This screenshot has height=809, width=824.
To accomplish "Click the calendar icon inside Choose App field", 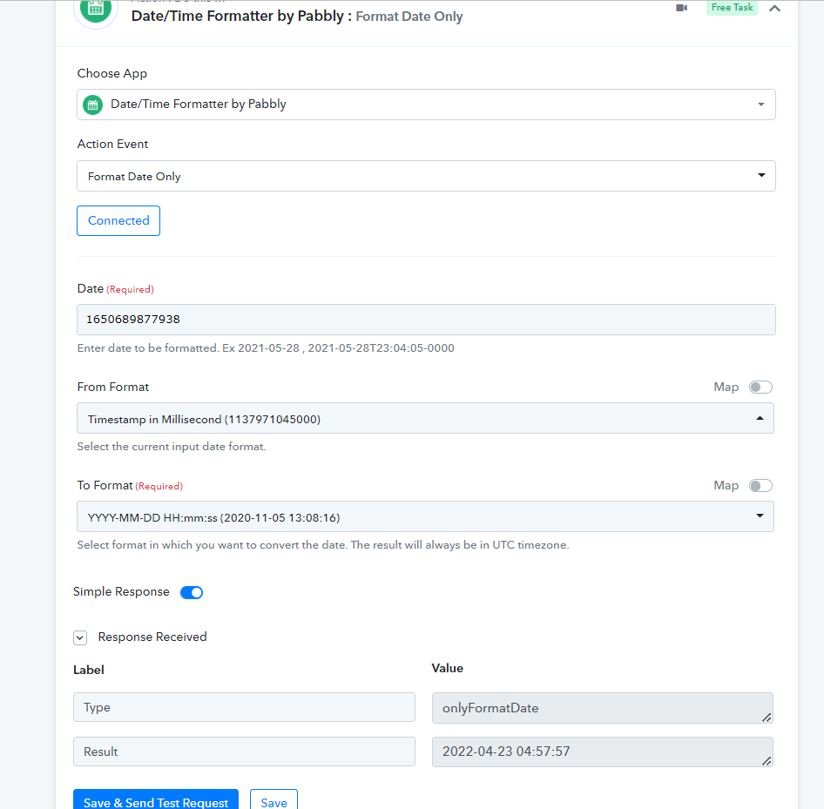I will tap(93, 105).
